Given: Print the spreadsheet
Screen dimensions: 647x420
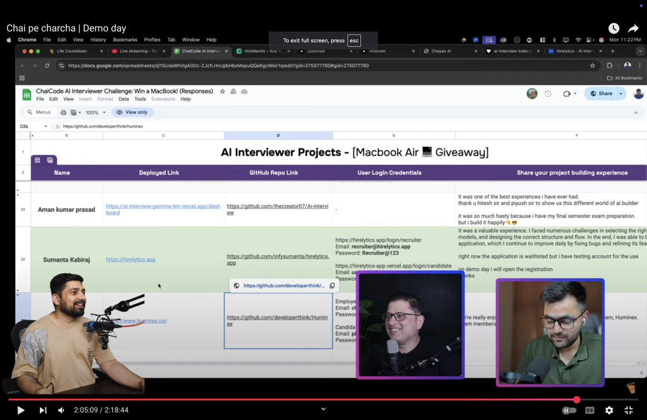Looking at the screenshot, I should tap(64, 112).
